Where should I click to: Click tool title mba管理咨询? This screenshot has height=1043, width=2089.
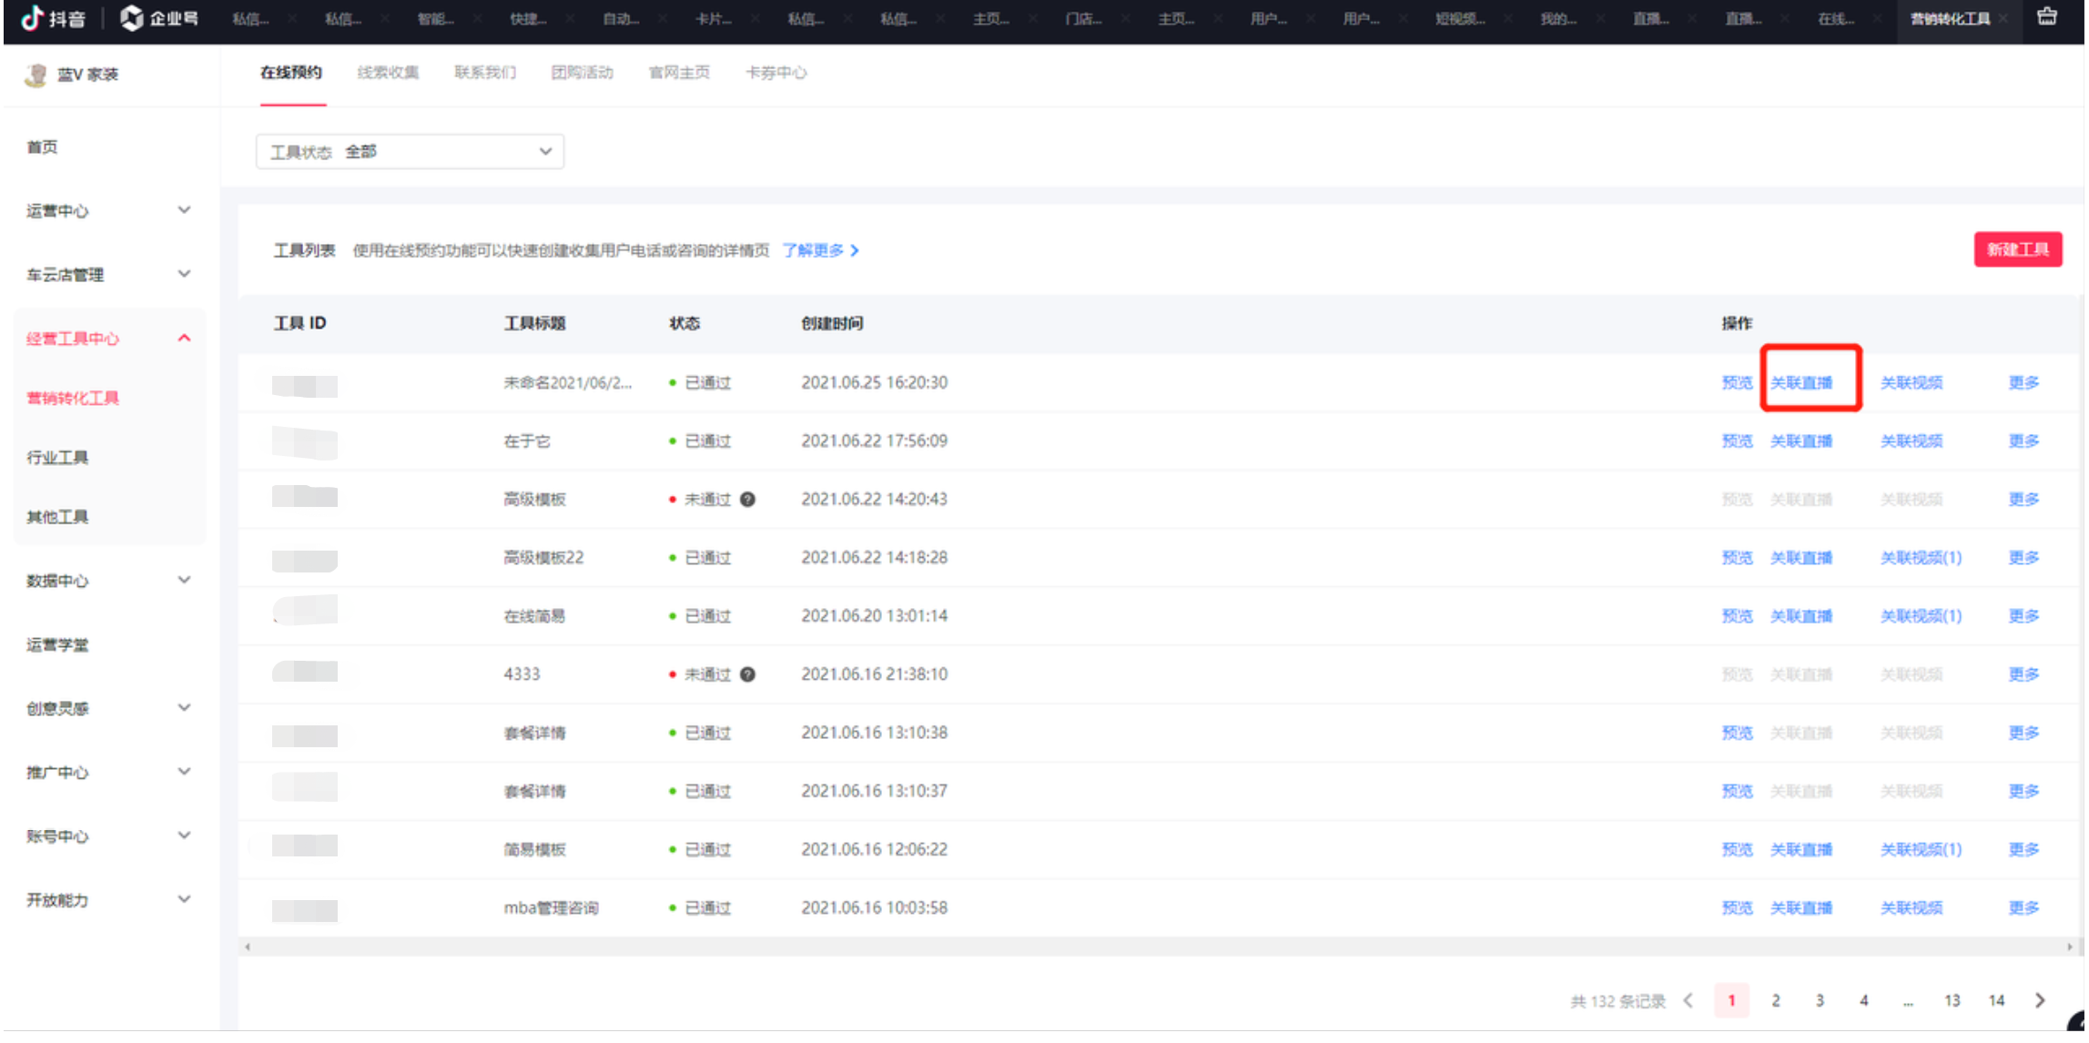pyautogui.click(x=551, y=907)
